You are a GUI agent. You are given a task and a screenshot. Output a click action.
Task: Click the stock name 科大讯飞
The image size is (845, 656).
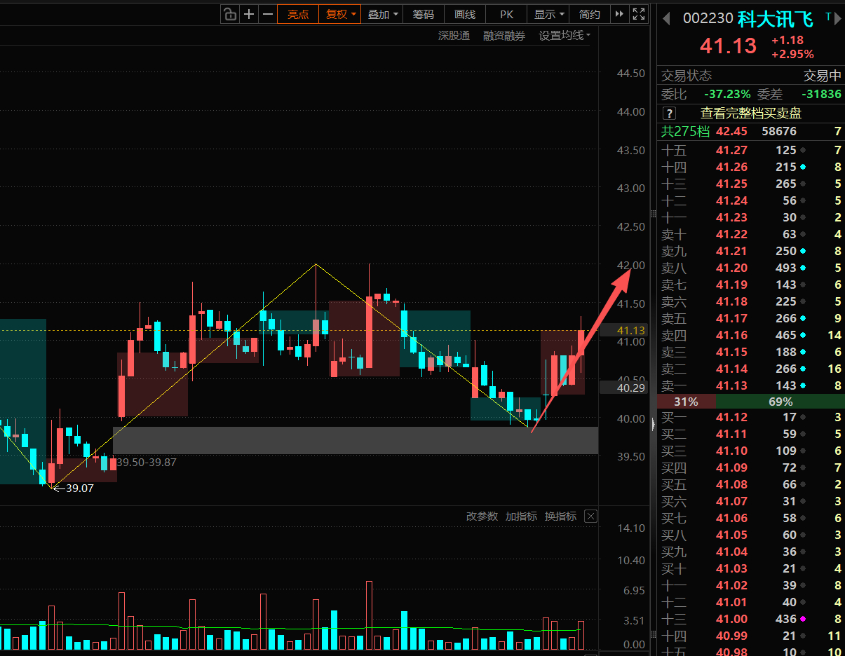click(x=776, y=18)
